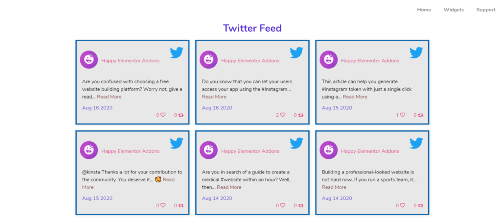
Task: Like the medical #website guide tweet
Action: coord(283,205)
